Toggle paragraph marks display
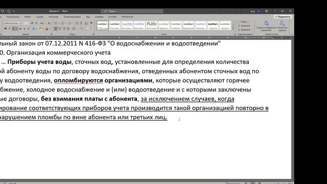Image resolution: width=327 pixels, height=184 pixels. tap(91, 23)
